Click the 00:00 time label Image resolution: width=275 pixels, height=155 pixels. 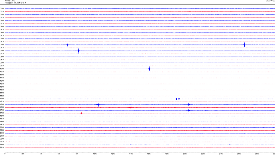tap(2, 8)
